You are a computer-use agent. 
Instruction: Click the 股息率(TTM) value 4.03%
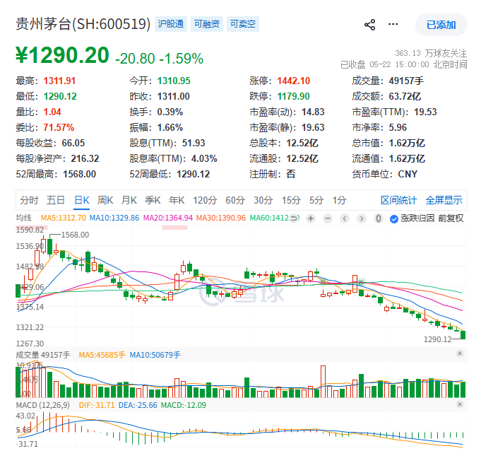[204, 158]
